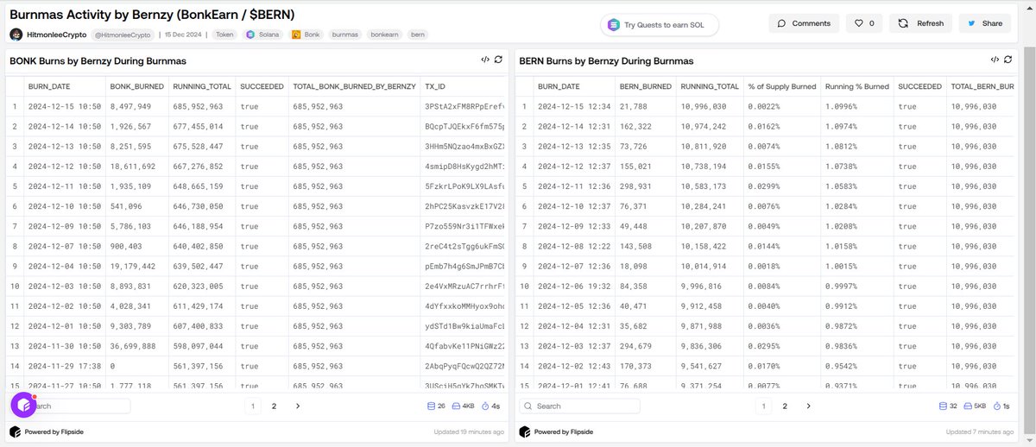Screen dimensions: 1036x447
Task: Open the purple floating widget icon
Action: pyautogui.click(x=22, y=405)
